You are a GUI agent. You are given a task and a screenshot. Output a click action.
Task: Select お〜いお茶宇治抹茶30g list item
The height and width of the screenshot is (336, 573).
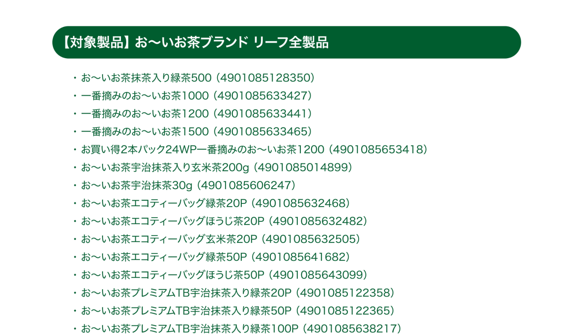point(184,185)
